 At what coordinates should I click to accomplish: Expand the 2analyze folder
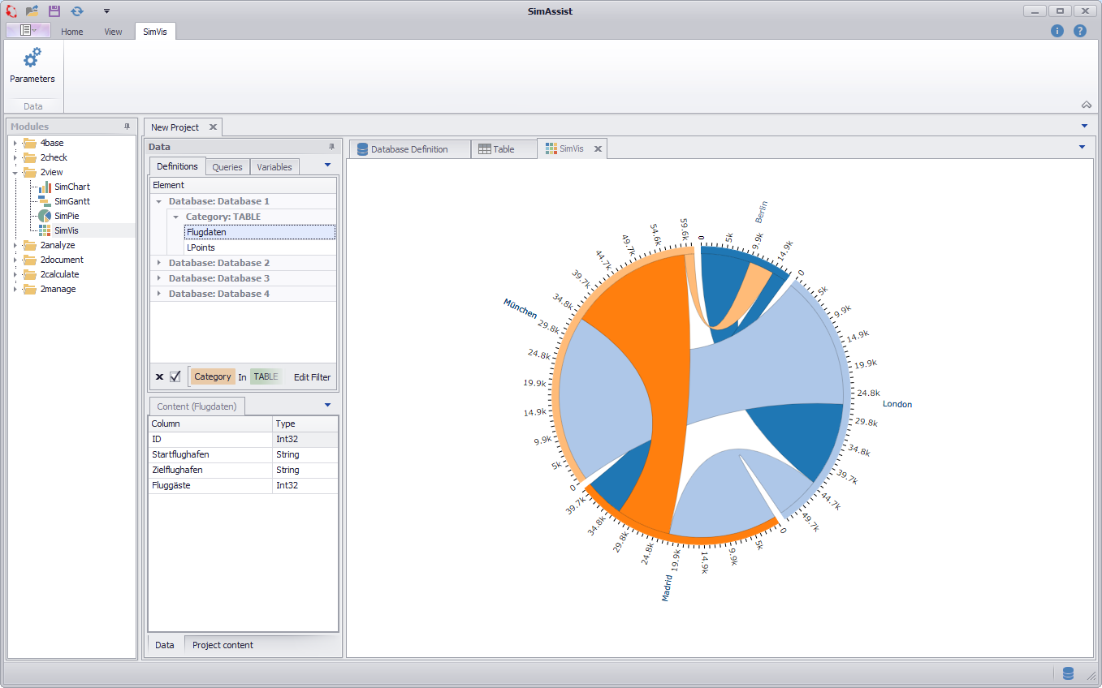pyautogui.click(x=15, y=245)
